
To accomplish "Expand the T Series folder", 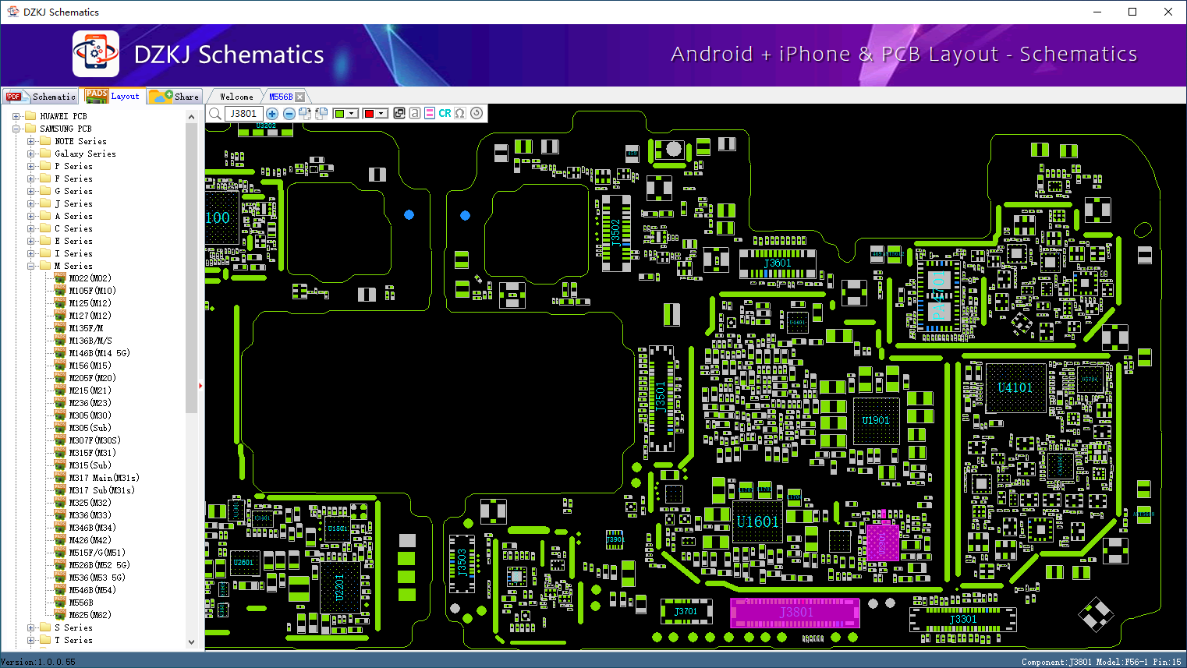I will (x=31, y=640).
